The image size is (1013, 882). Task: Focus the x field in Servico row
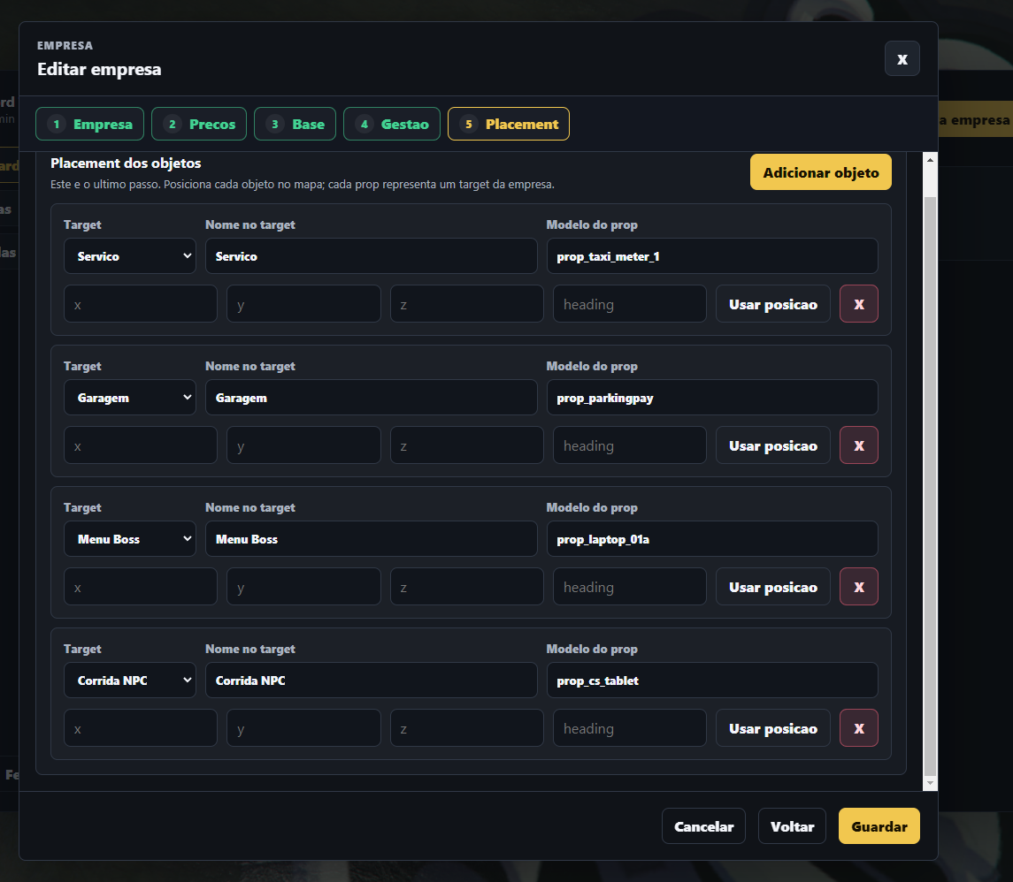(x=140, y=304)
